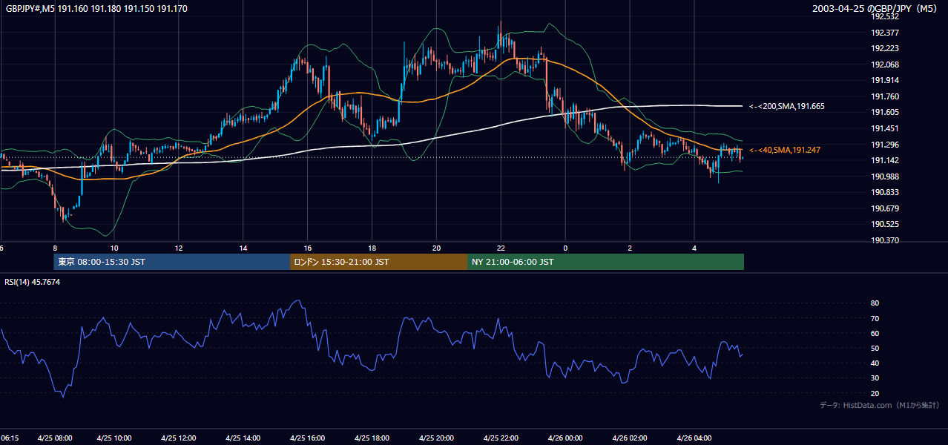This screenshot has width=948, height=445.
Task: Click price axis value 190.988
Action: tap(885, 177)
